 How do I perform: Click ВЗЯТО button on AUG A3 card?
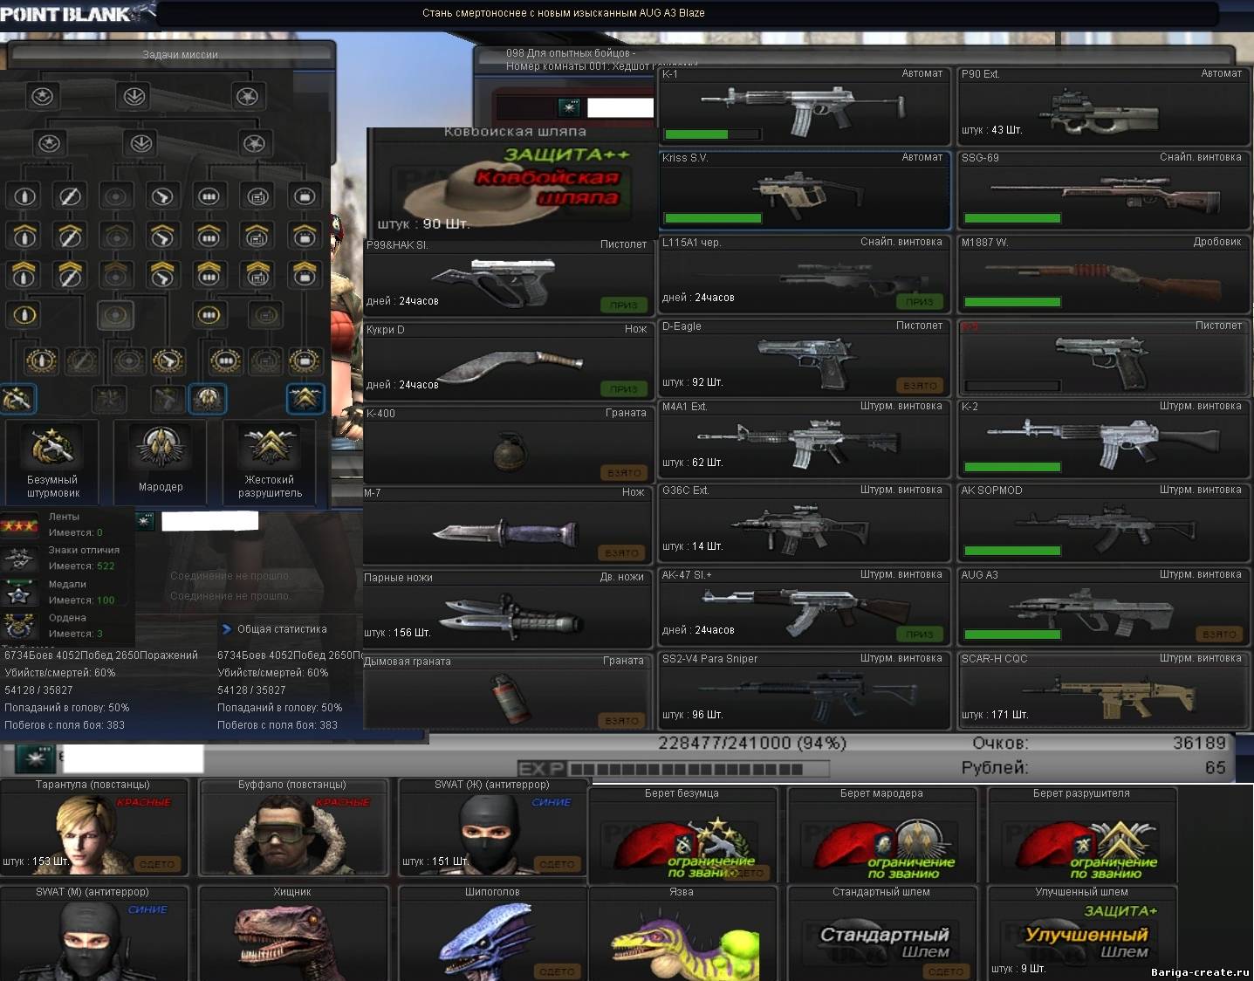pyautogui.click(x=1218, y=635)
